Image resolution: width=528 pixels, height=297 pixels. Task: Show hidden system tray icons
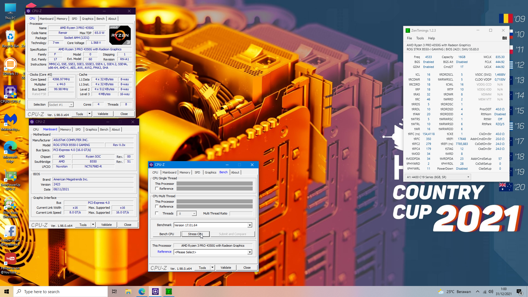point(477,292)
